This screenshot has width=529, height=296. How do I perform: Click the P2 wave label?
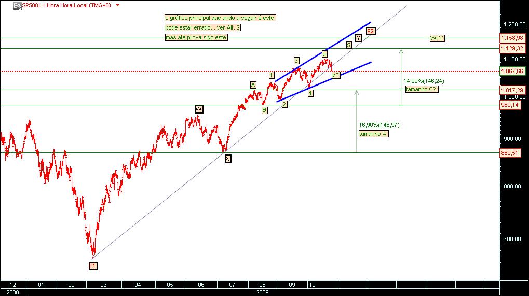tap(371, 31)
